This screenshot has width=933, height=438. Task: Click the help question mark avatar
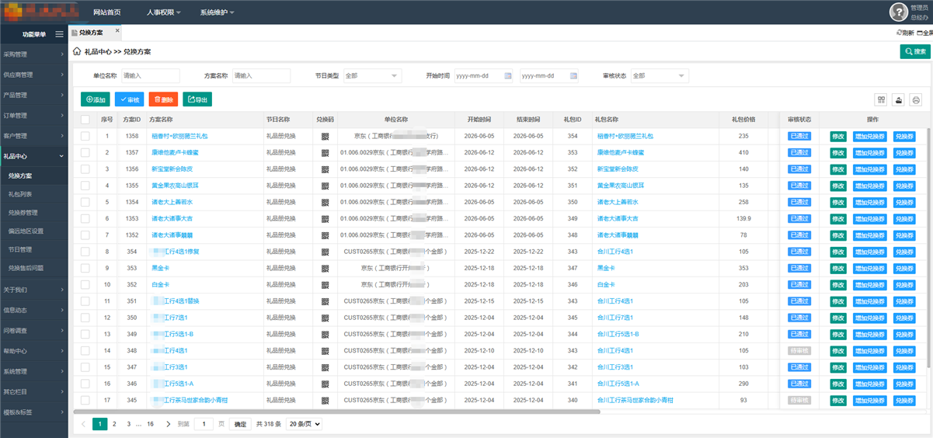(x=898, y=12)
